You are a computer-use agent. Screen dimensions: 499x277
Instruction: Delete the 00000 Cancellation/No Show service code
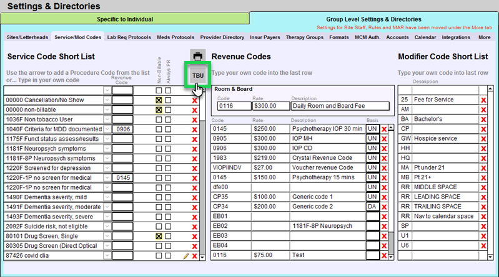pos(194,100)
